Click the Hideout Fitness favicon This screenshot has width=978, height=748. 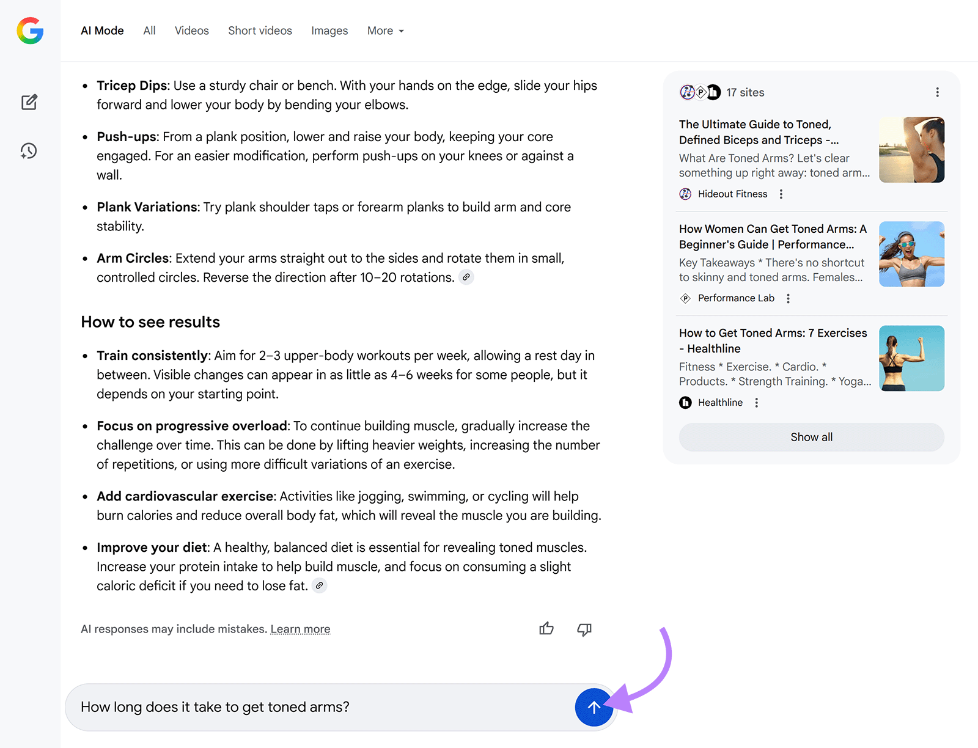click(685, 194)
